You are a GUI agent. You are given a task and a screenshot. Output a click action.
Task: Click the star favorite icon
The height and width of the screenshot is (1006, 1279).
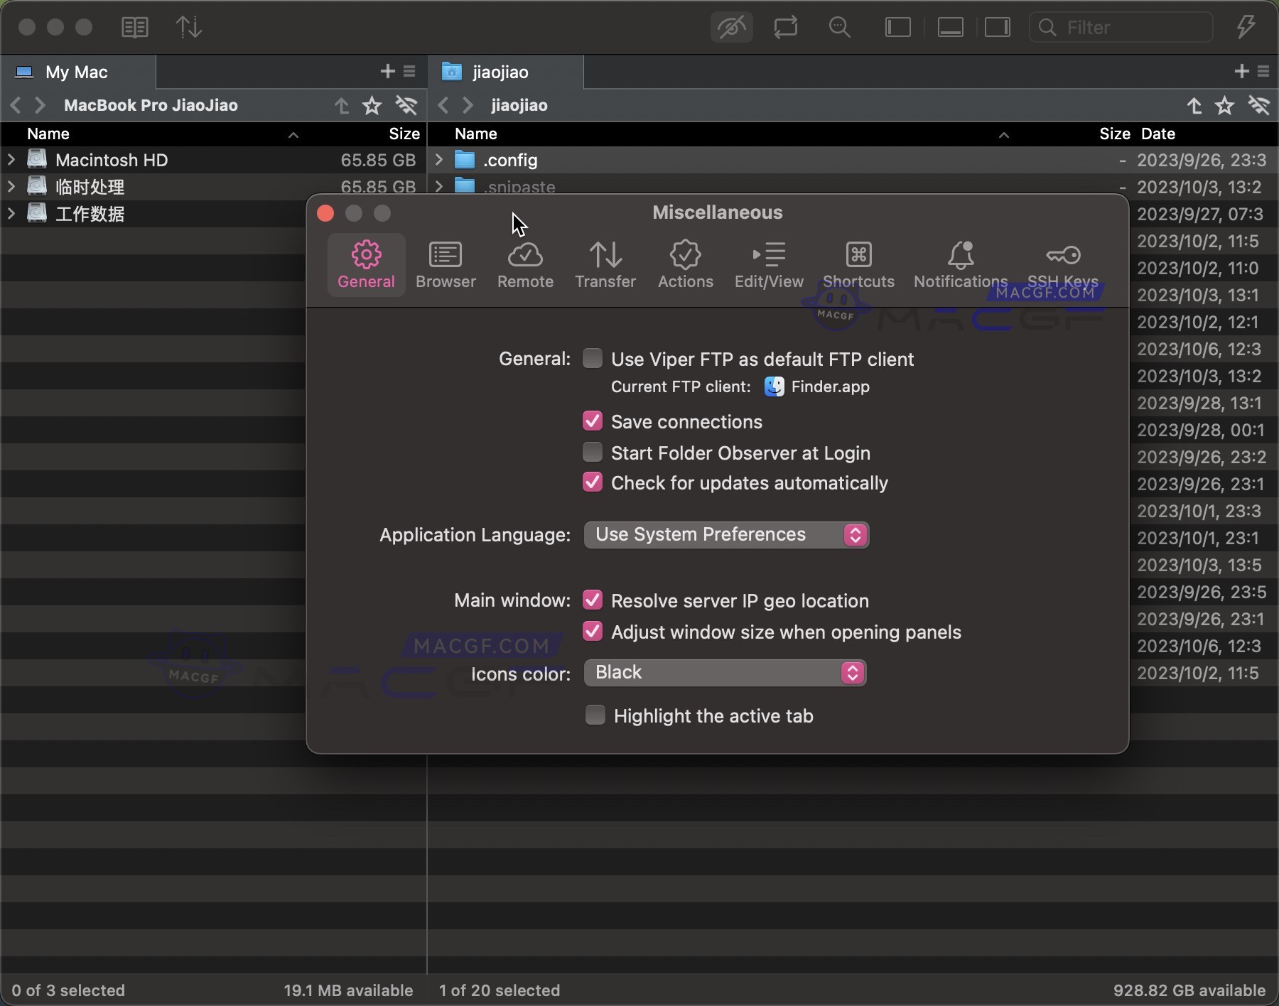click(372, 105)
